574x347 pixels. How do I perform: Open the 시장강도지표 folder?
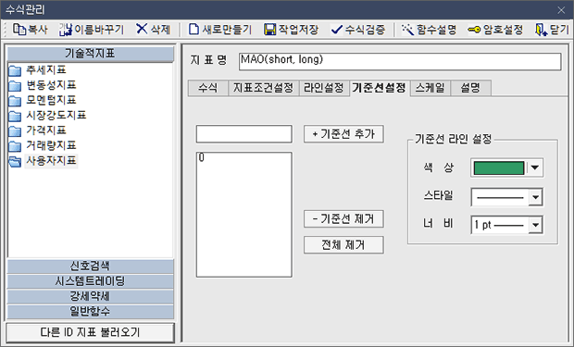47,116
